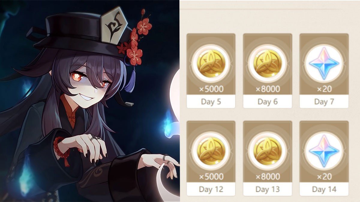Select the ×5000 amount on Day 12 card
The height and width of the screenshot is (202, 360).
(x=211, y=176)
